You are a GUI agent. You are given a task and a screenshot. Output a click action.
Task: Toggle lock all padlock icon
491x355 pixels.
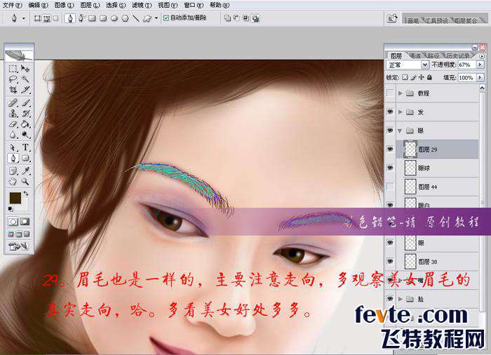pyautogui.click(x=429, y=77)
